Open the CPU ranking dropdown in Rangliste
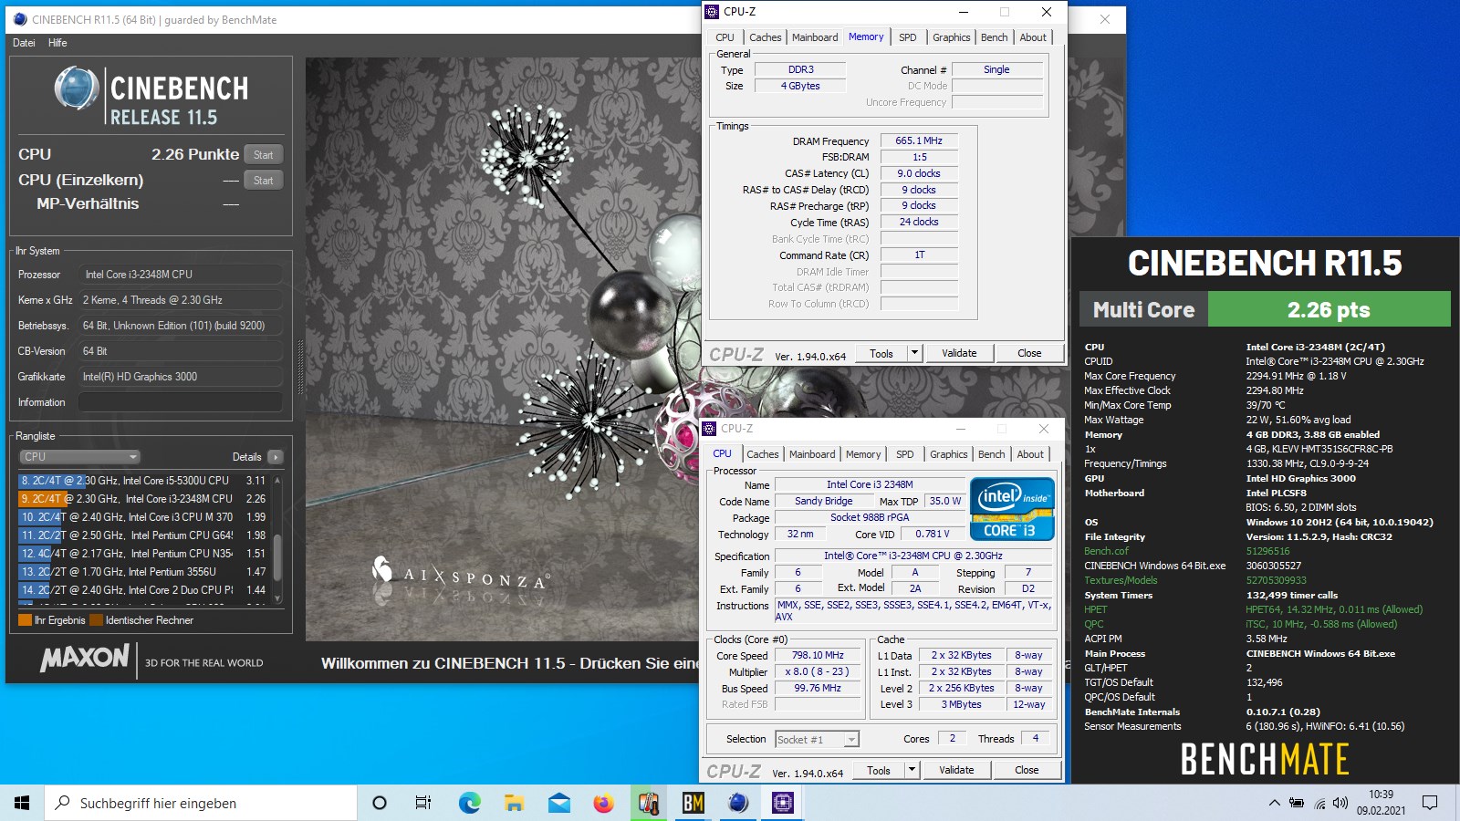Viewport: 1460px width, 821px height. (80, 457)
